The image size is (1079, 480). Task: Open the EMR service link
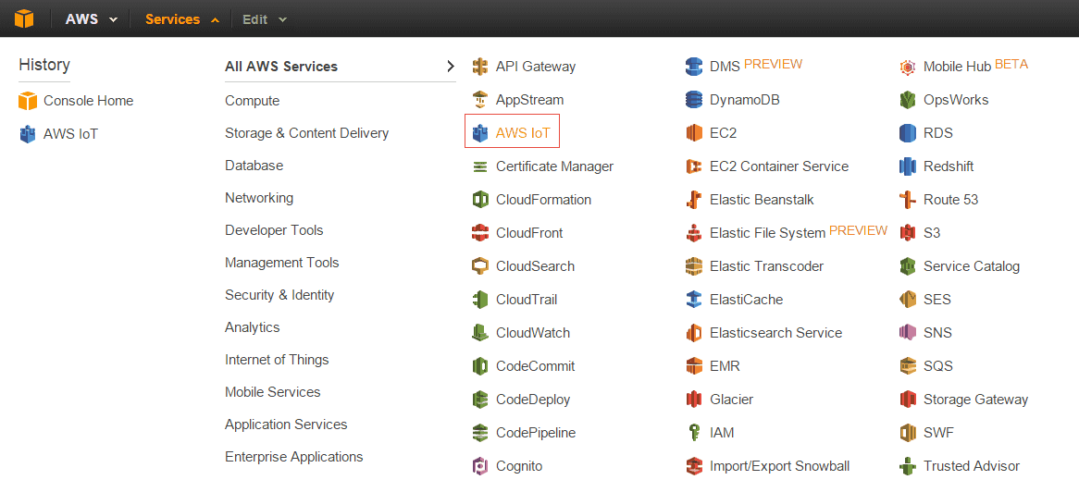click(x=725, y=366)
